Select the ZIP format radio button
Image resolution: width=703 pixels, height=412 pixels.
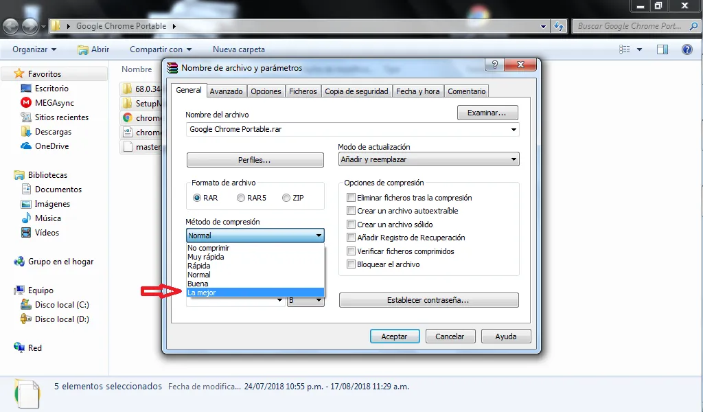[286, 198]
